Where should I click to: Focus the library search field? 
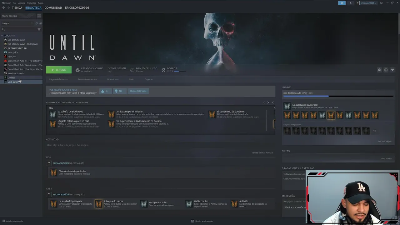click(x=21, y=29)
